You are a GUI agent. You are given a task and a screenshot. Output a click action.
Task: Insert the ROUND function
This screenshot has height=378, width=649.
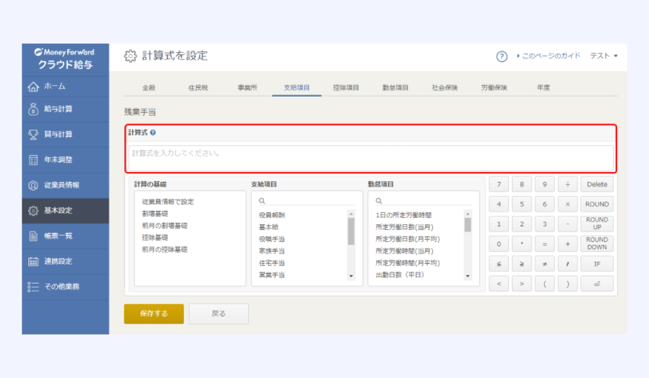pos(597,204)
